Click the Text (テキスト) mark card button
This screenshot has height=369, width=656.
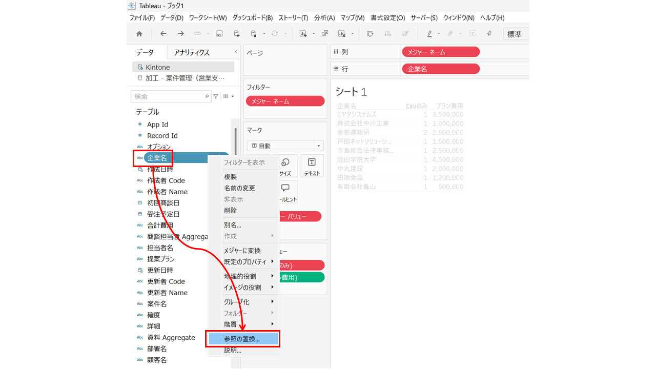pyautogui.click(x=312, y=166)
